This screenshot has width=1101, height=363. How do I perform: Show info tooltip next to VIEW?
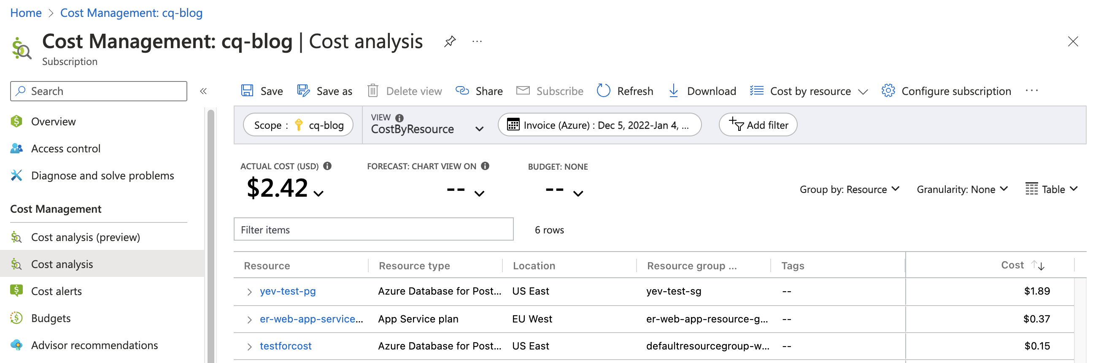point(399,118)
